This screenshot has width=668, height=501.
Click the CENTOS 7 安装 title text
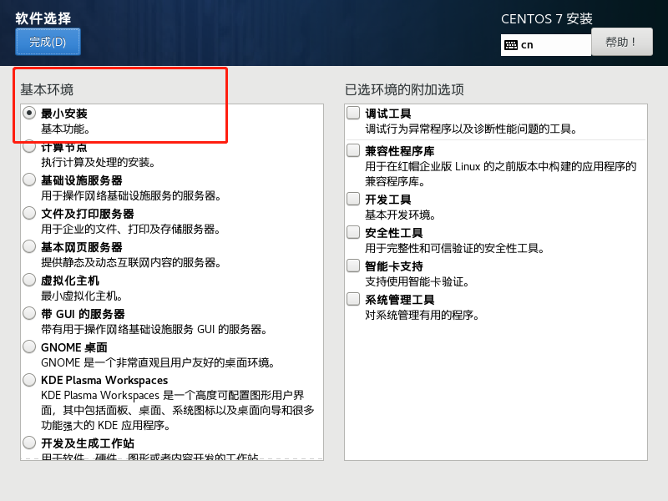pyautogui.click(x=547, y=18)
